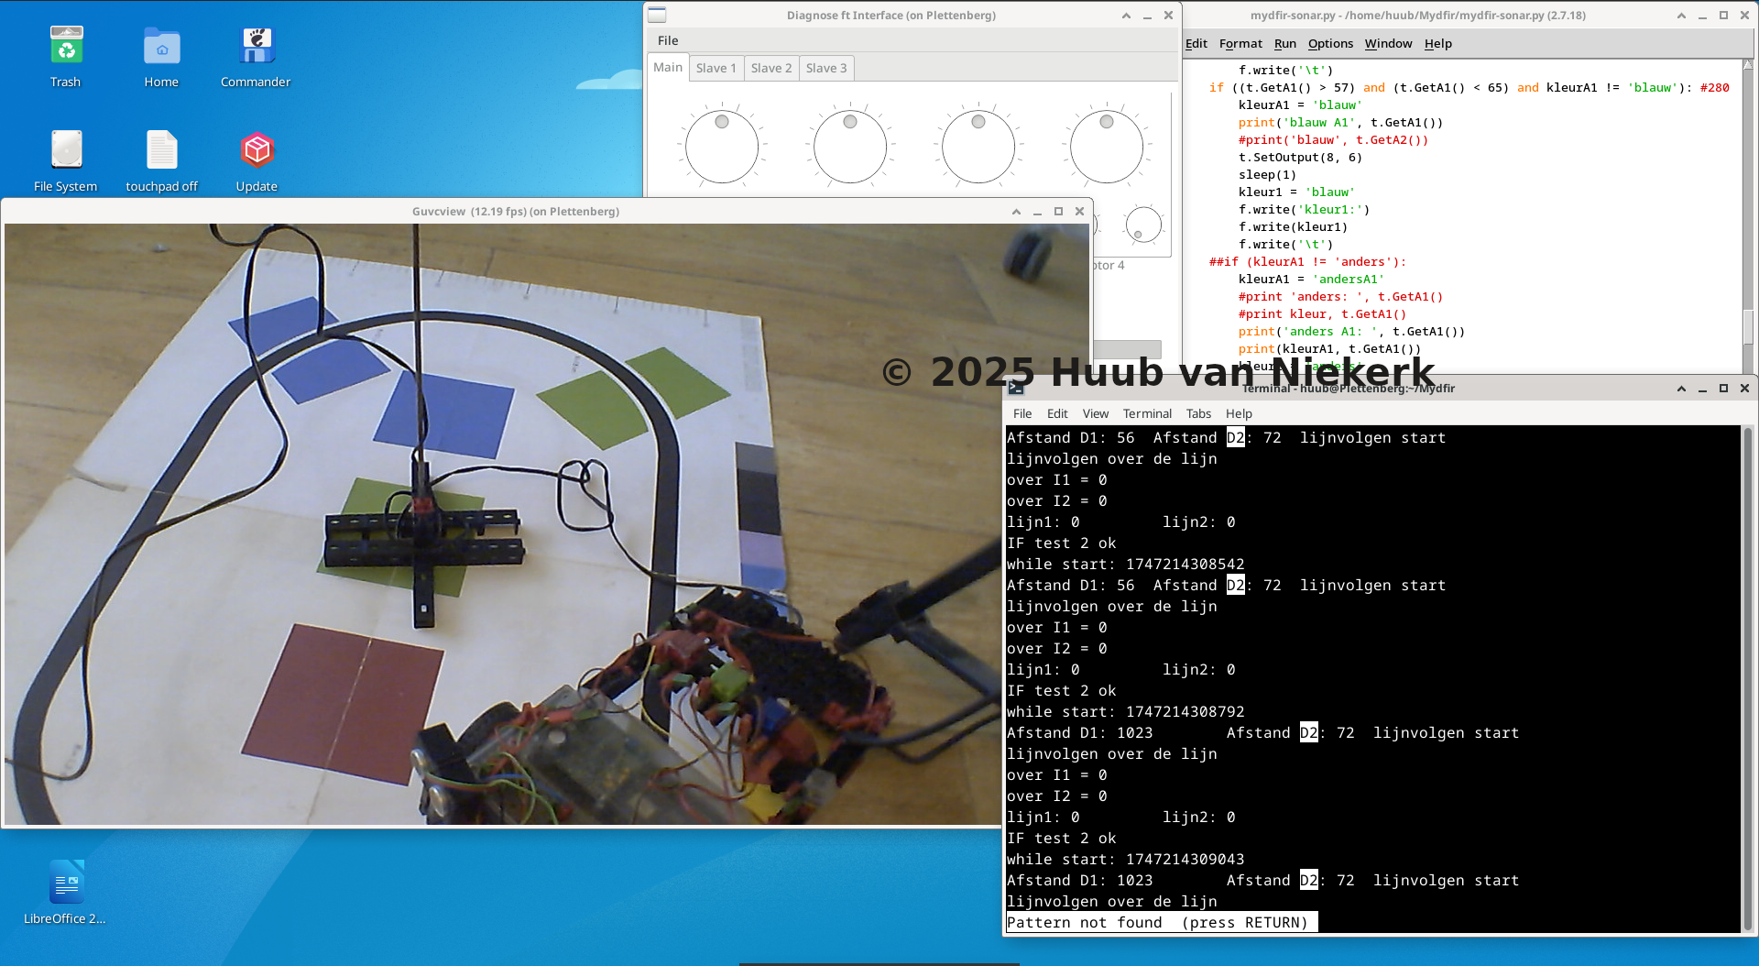
Task: Click the 'Pattern not found (press RETURN)' terminal line
Action: (x=1162, y=922)
